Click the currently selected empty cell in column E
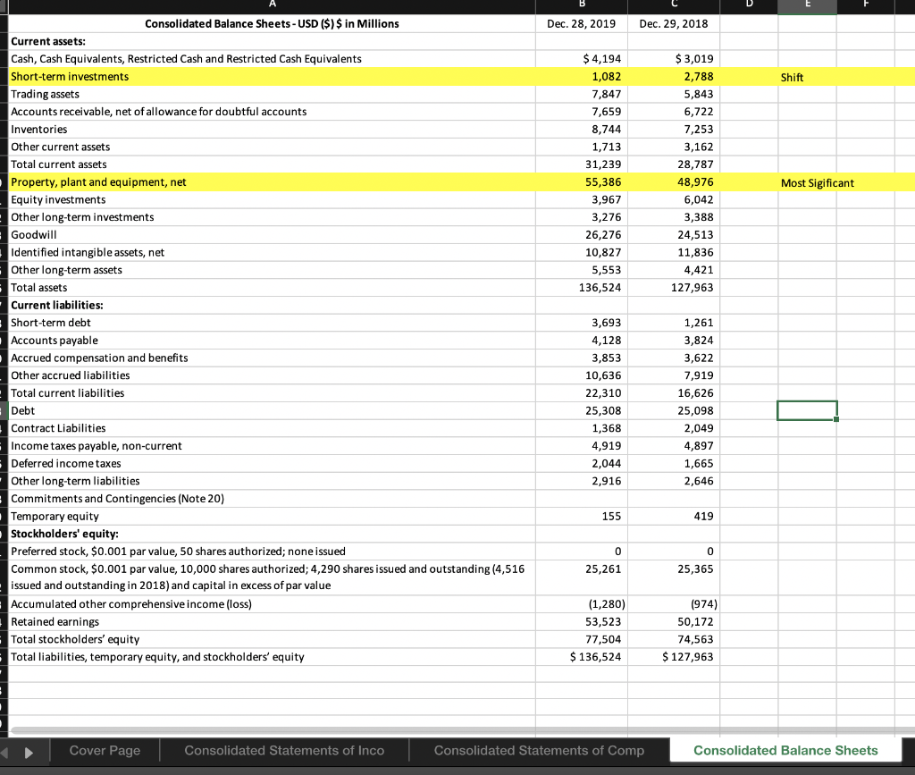The image size is (915, 775). click(807, 410)
